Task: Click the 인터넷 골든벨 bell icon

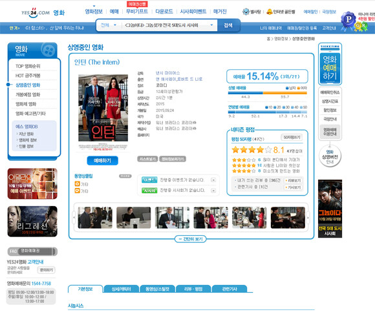Action: [270, 12]
